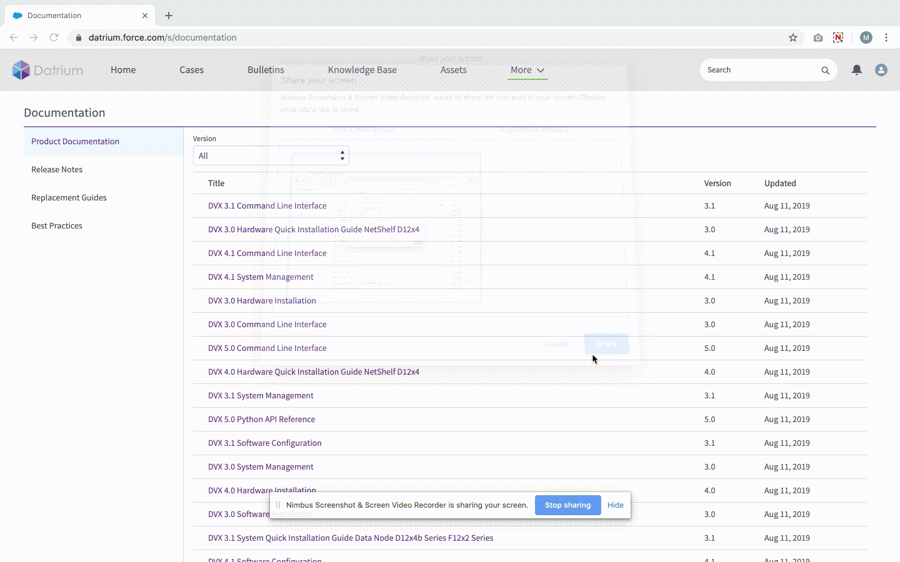Click the grip handle on sharing bar

[278, 505]
